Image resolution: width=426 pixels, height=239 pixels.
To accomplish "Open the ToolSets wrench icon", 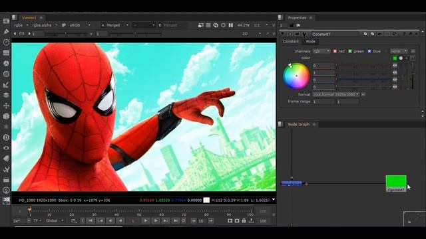I will coord(6,169).
